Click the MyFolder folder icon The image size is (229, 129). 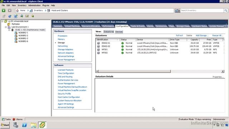(9, 24)
